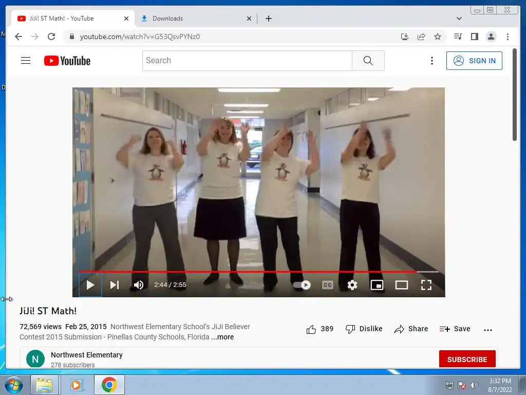Open the network tray icon

point(449,385)
